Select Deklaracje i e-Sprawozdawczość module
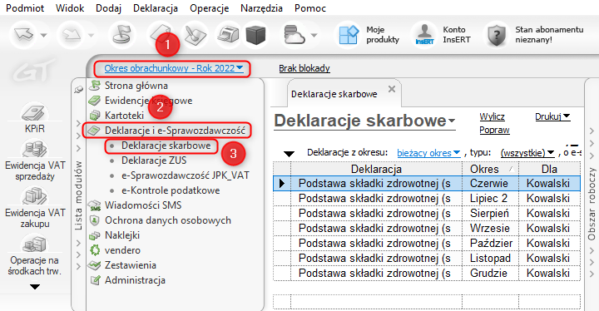This screenshot has height=311, width=599. click(166, 131)
